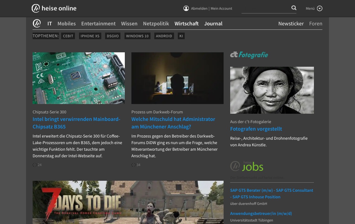Click the small heise icon beside IT
This screenshot has height=224, width=355.
[37, 23]
